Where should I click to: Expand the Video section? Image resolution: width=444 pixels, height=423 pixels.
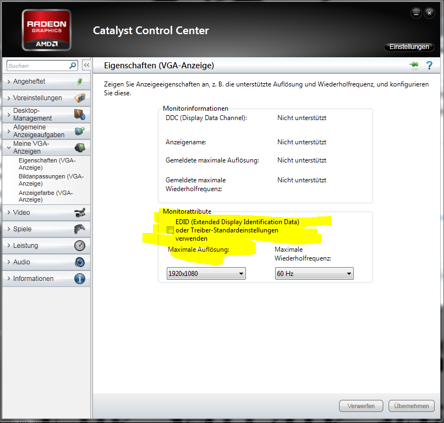(46, 213)
